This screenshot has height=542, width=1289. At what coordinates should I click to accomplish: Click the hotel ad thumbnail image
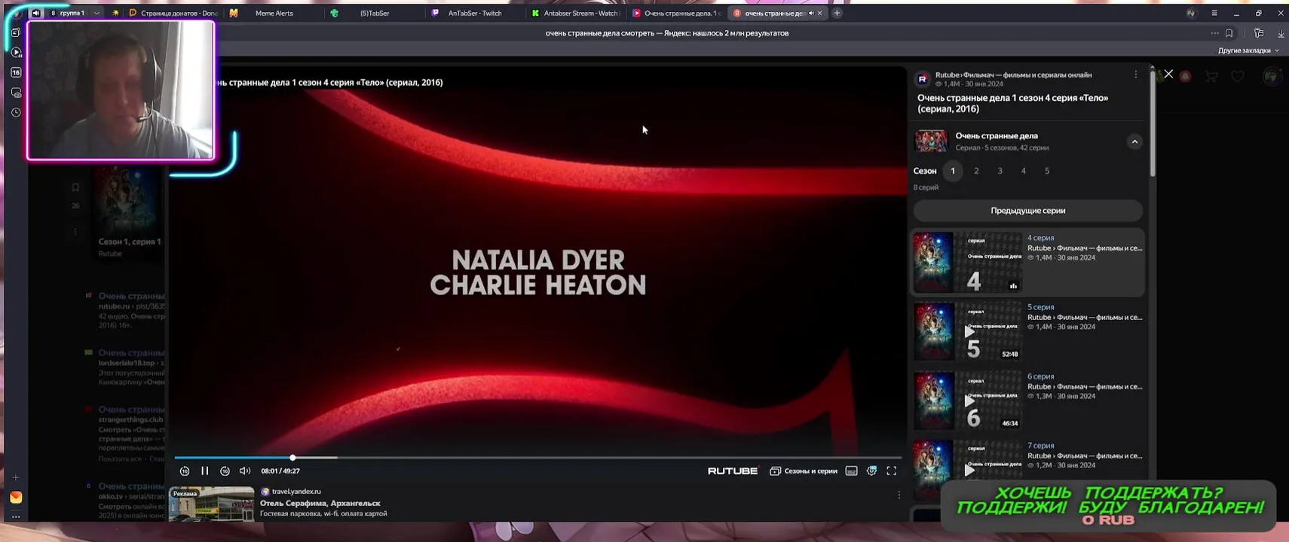[212, 504]
